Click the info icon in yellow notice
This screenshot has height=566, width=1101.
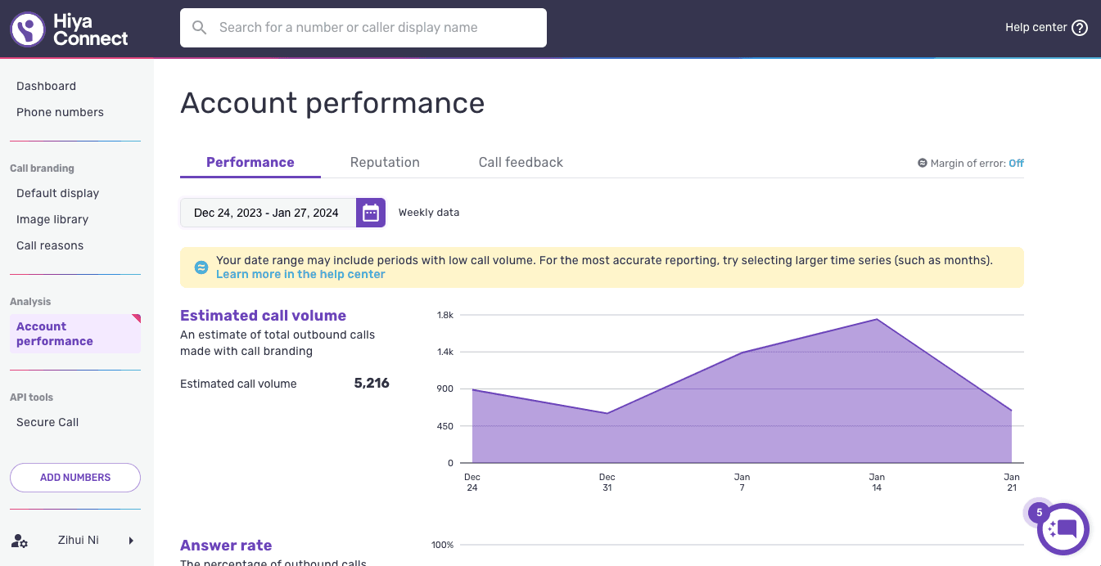coord(201,267)
